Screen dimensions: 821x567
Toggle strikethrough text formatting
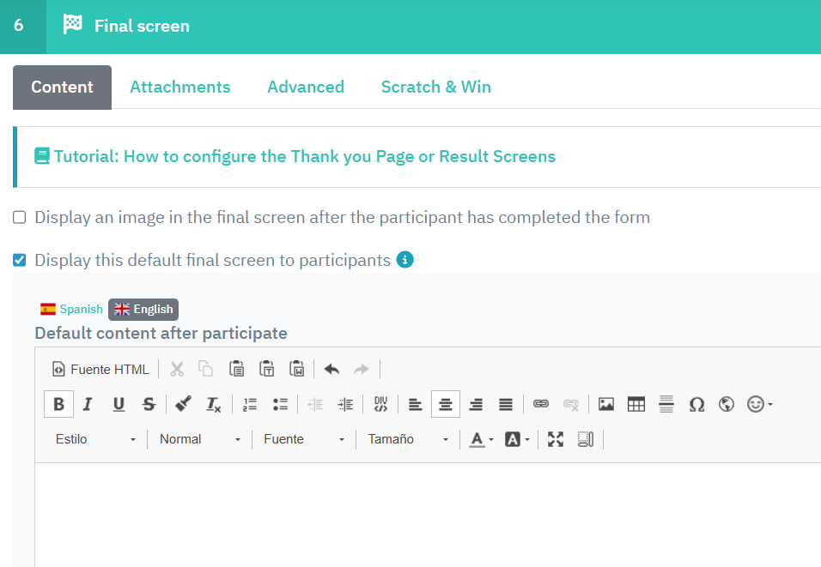pyautogui.click(x=149, y=404)
